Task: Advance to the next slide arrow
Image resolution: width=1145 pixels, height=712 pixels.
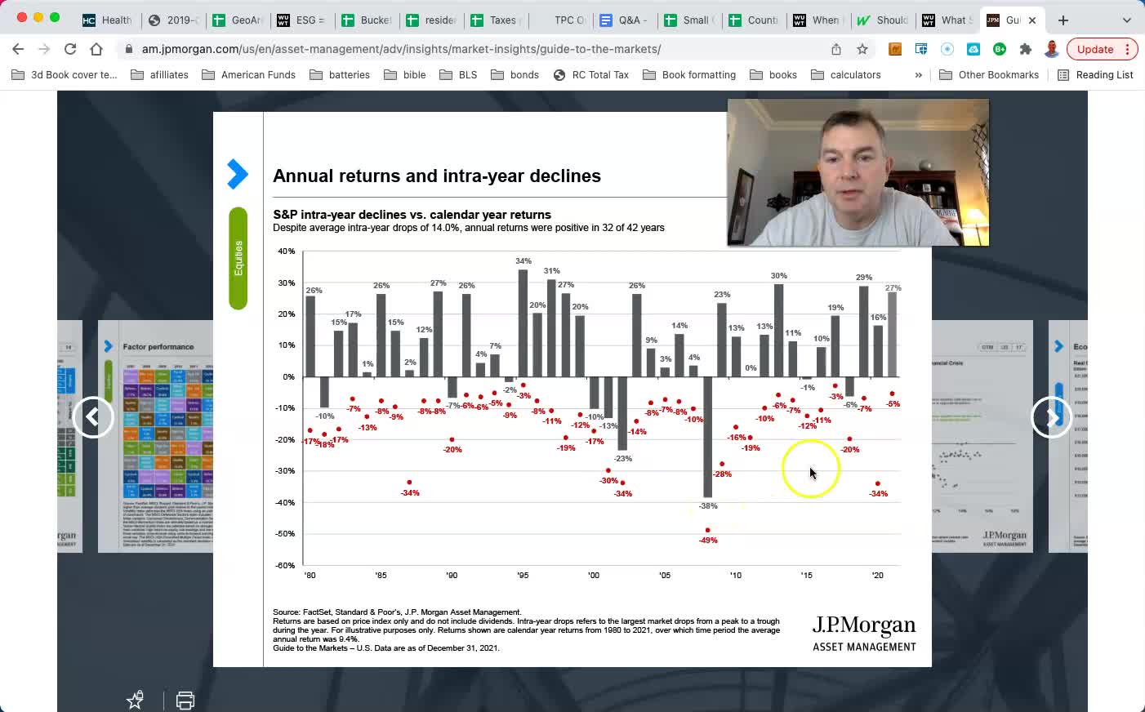Action: pos(1051,417)
